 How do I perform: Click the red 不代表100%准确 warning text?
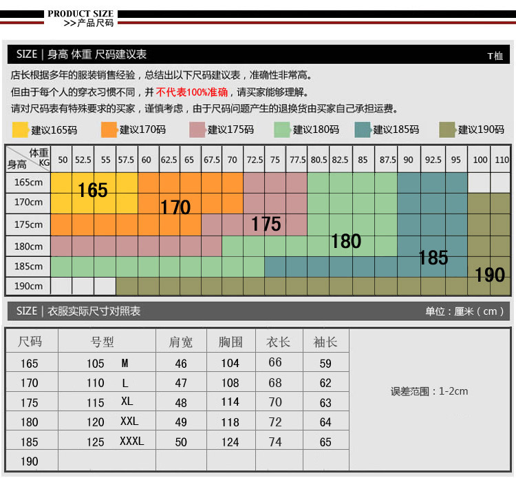(192, 92)
